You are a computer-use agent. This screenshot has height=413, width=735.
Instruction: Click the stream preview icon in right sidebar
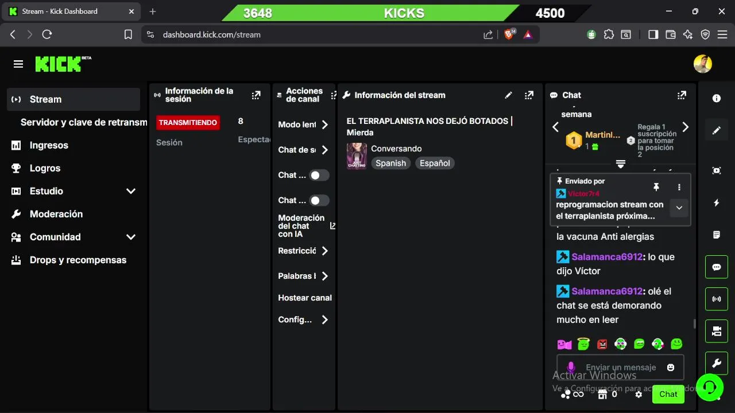[x=717, y=170]
